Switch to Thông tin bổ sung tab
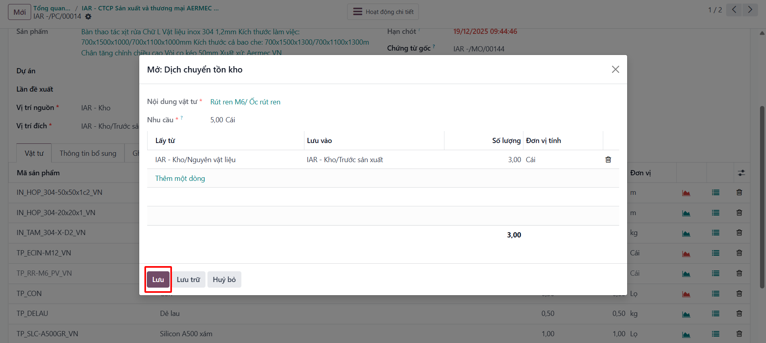766x343 pixels. (88, 153)
